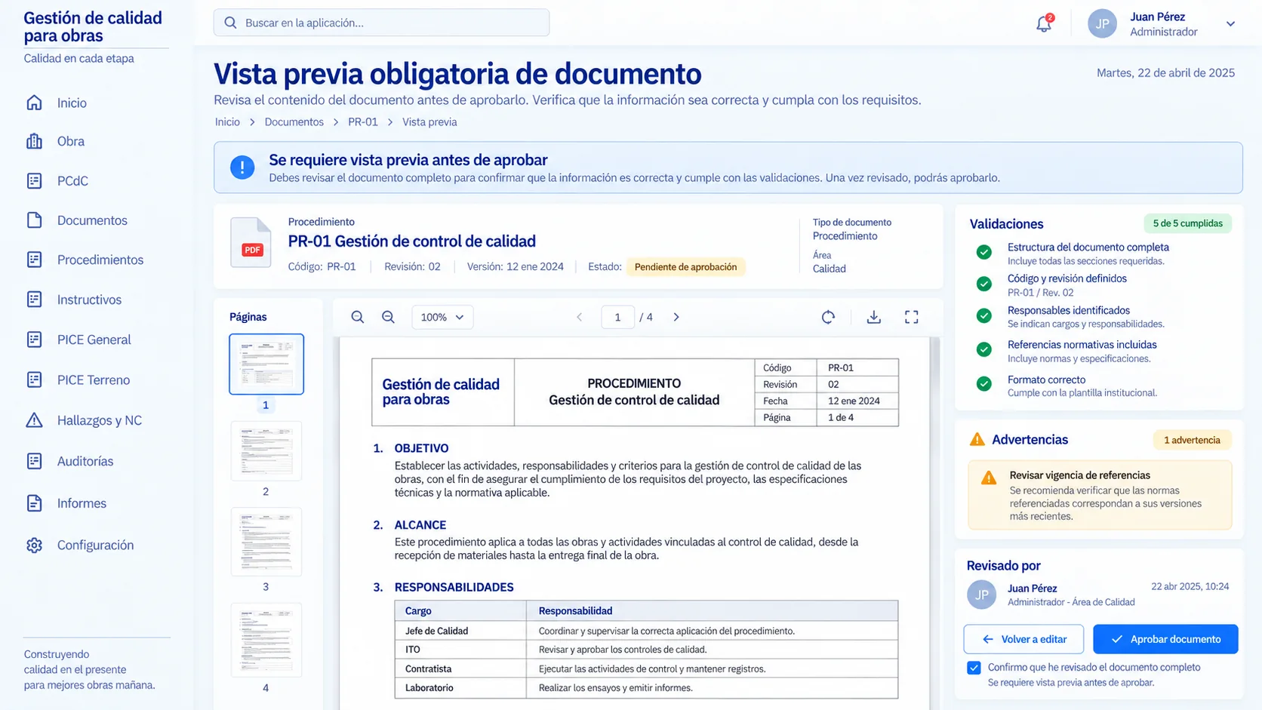Open Procedimientos in the sidebar
The image size is (1262, 710).
tap(85, 260)
